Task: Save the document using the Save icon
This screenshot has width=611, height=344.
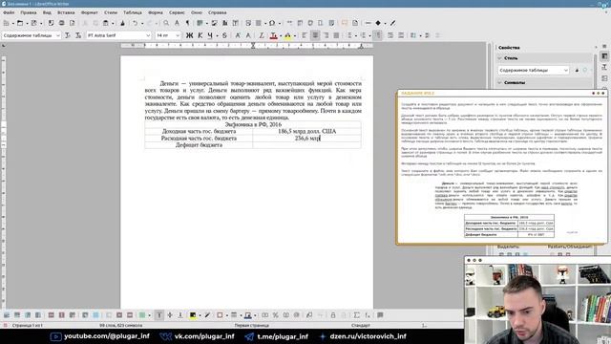Action: (x=34, y=23)
